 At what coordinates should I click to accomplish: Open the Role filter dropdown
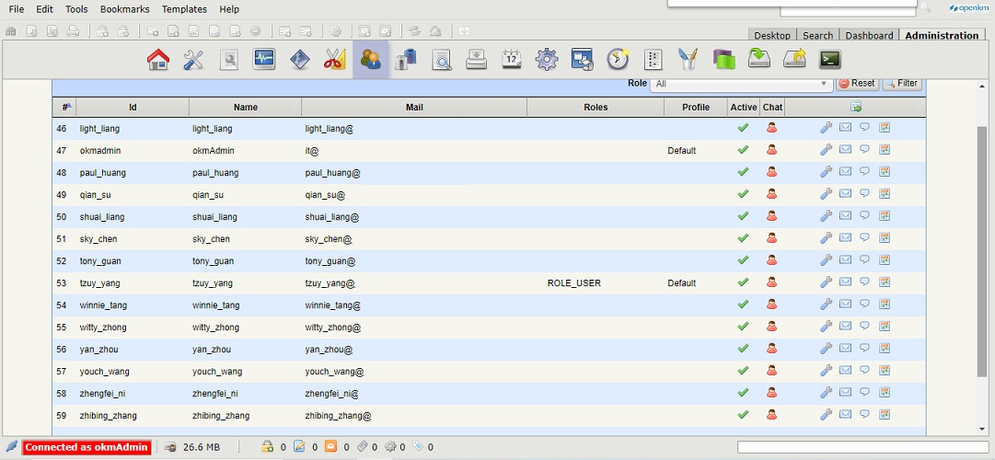[x=740, y=84]
